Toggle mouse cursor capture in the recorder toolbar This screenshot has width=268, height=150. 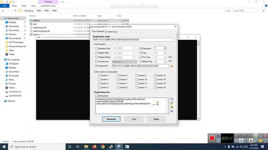[251, 141]
